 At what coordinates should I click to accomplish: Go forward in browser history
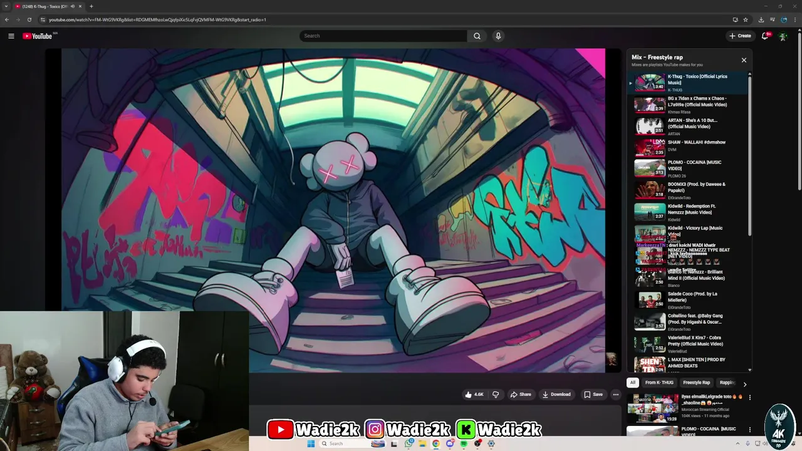pos(18,19)
